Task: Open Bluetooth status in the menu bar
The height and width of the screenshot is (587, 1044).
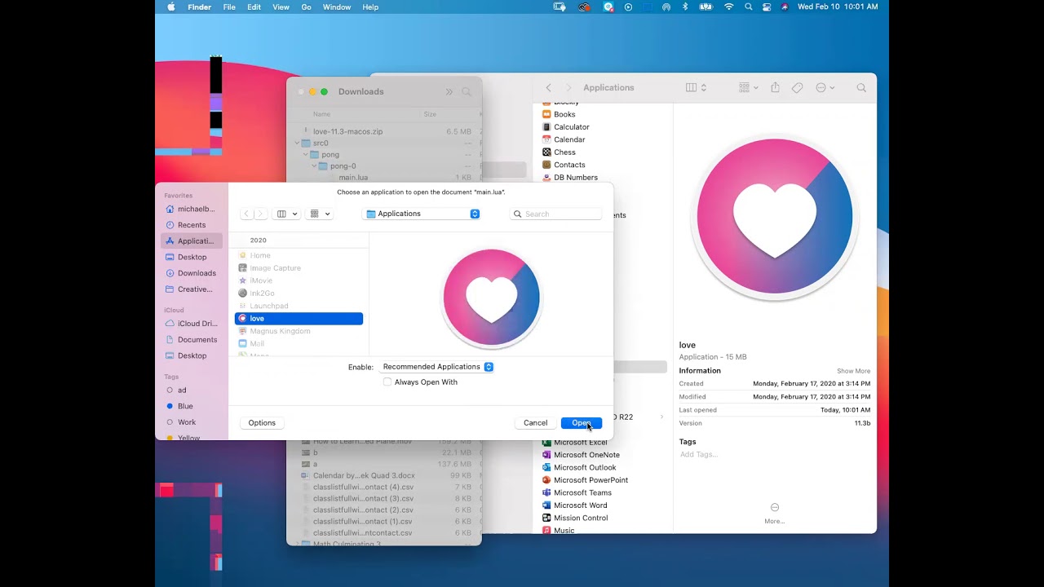Action: (685, 7)
